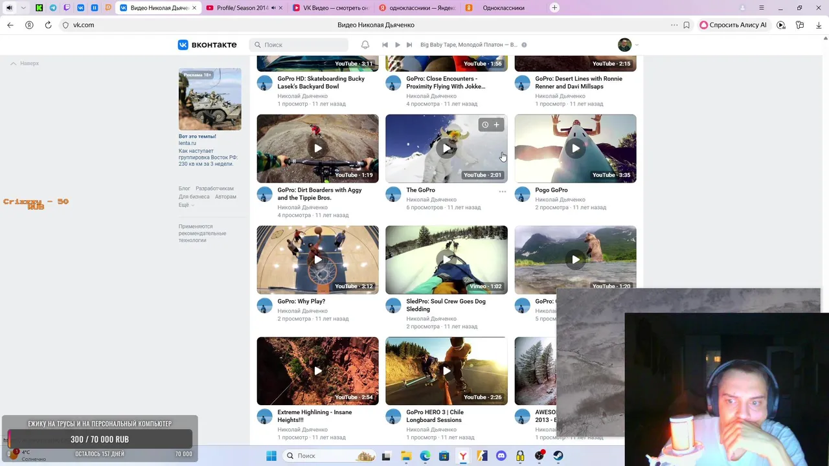
Task: Open the VK notifications bell
Action: pyautogui.click(x=365, y=45)
